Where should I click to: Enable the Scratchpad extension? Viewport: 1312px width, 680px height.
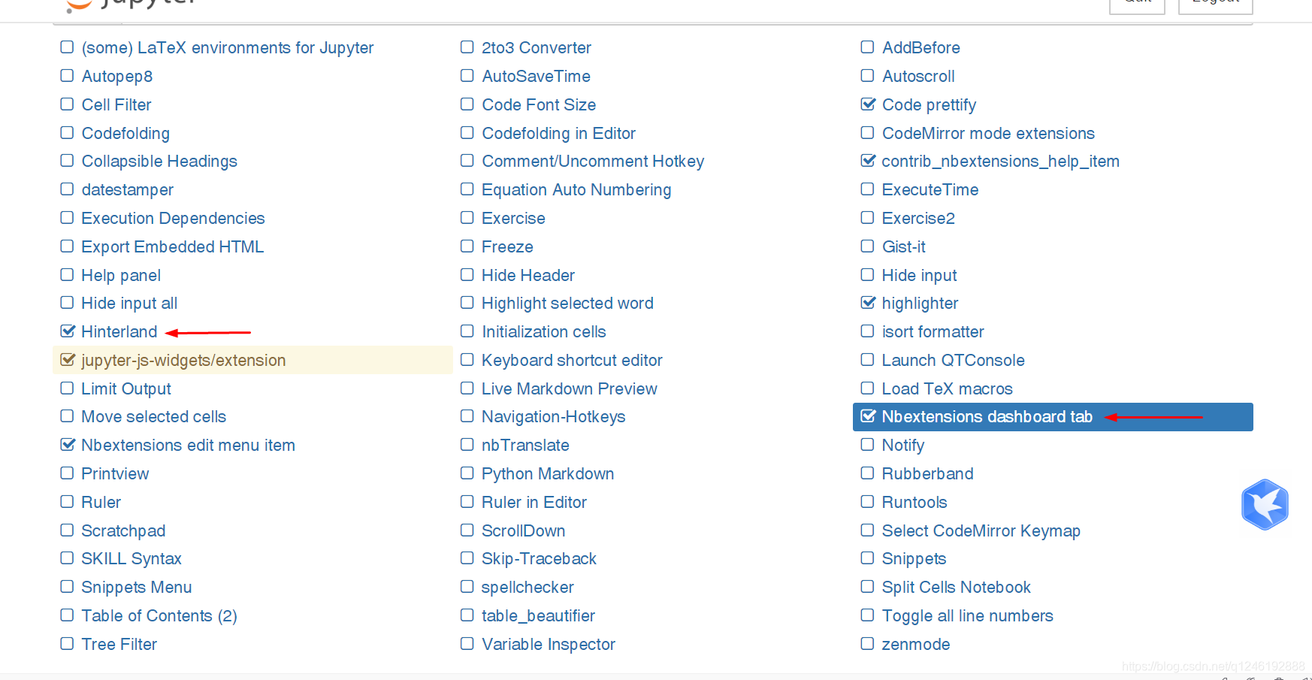[66, 530]
